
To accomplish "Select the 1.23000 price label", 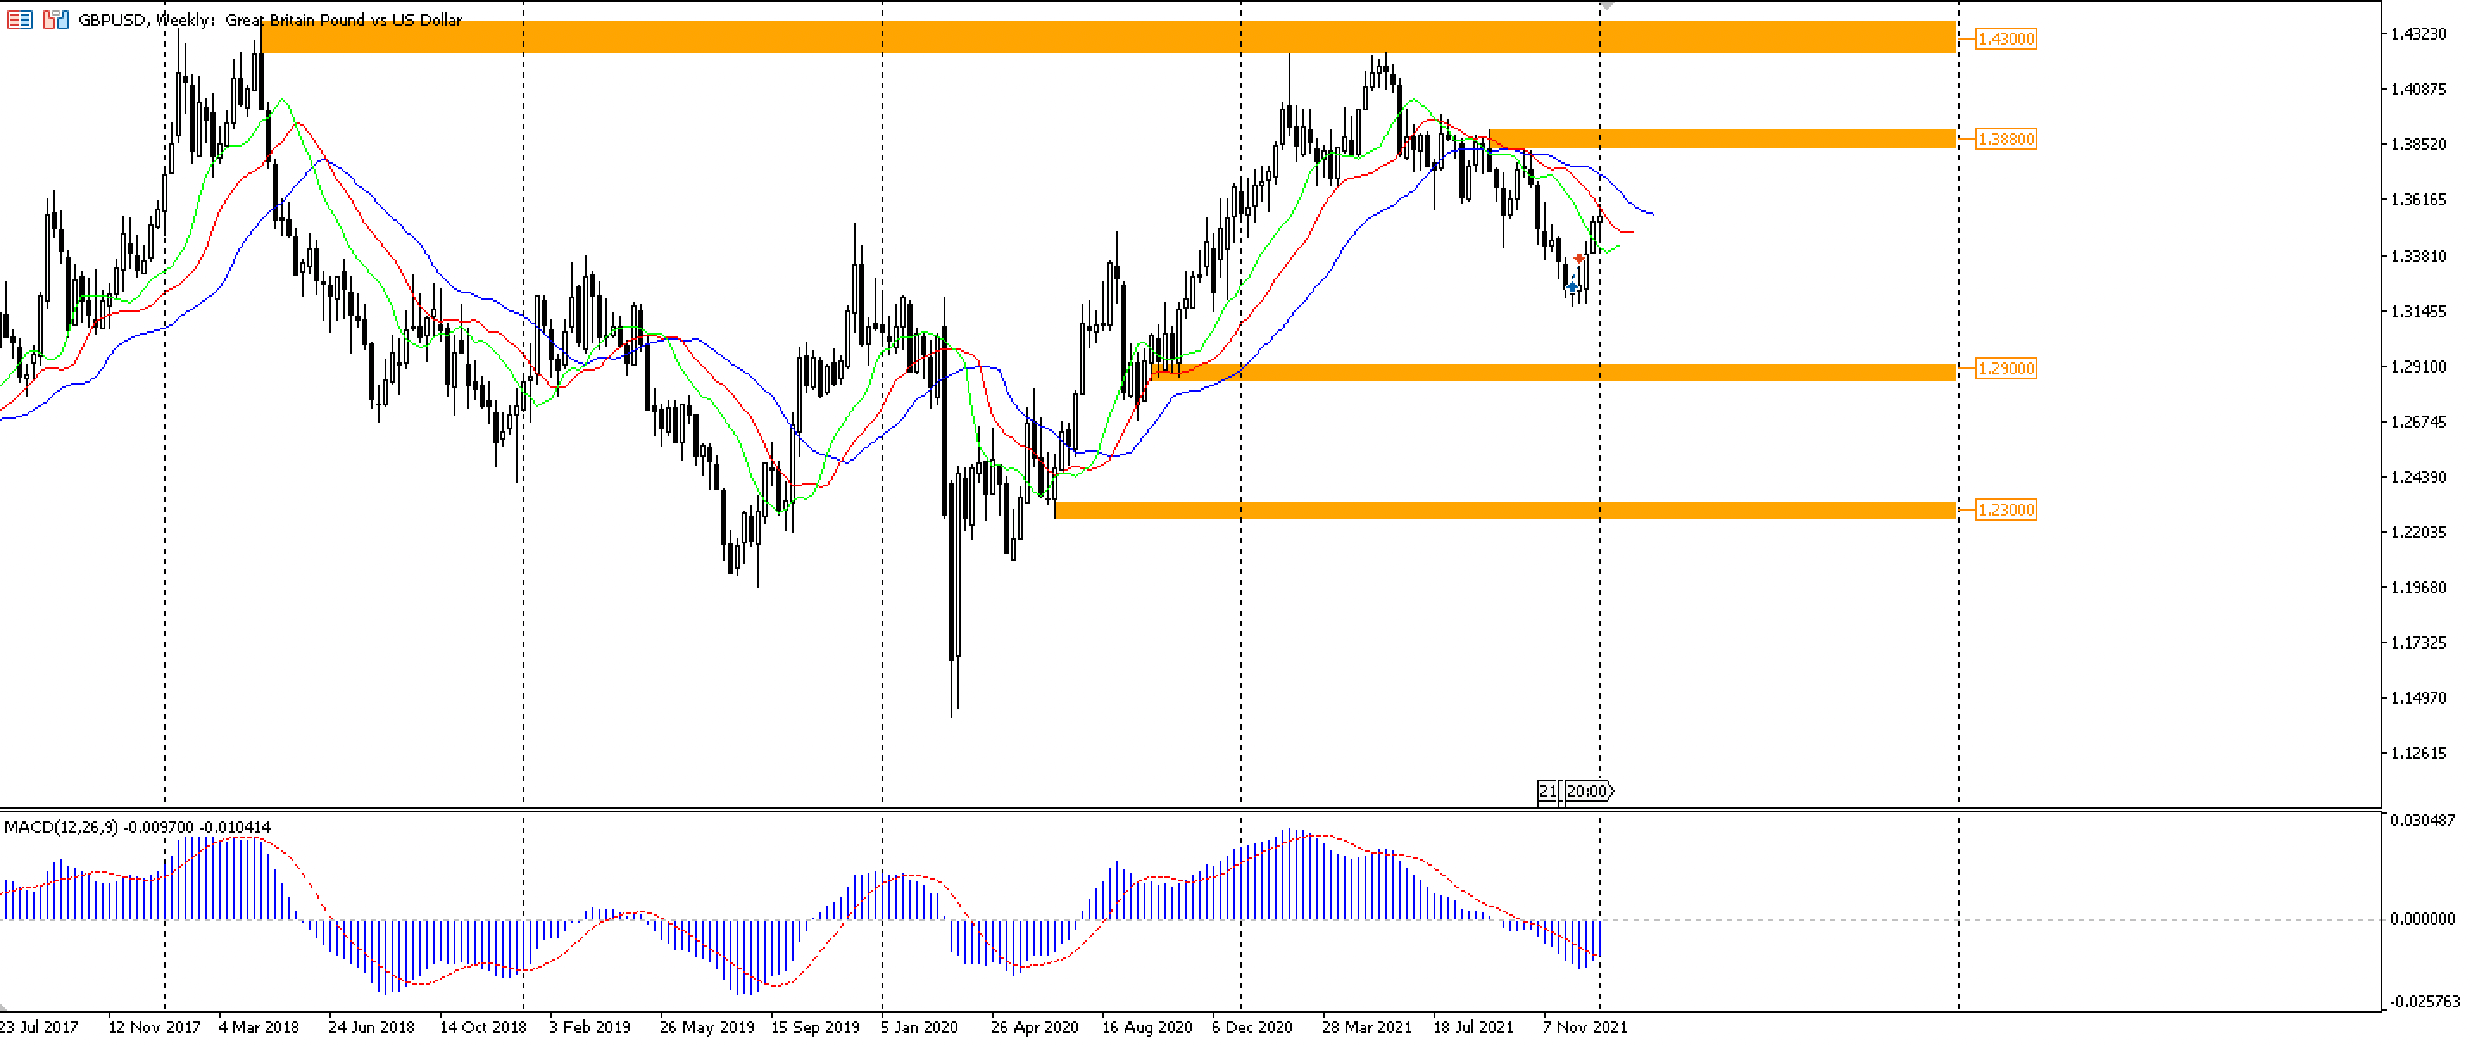I will point(2005,510).
